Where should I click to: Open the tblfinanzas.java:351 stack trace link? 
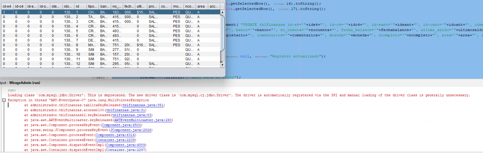coord(143,105)
